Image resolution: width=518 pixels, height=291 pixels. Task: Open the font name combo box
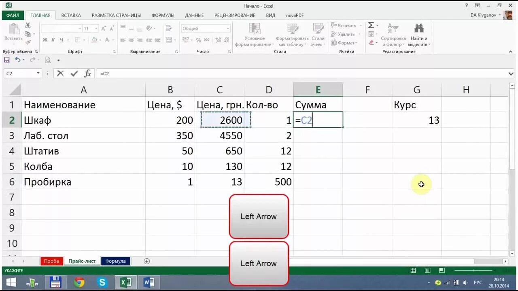62,29
